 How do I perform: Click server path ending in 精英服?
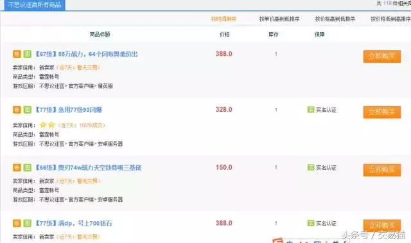point(76,85)
